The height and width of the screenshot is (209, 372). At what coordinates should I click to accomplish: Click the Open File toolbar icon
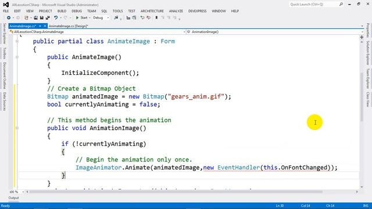coord(35,18)
